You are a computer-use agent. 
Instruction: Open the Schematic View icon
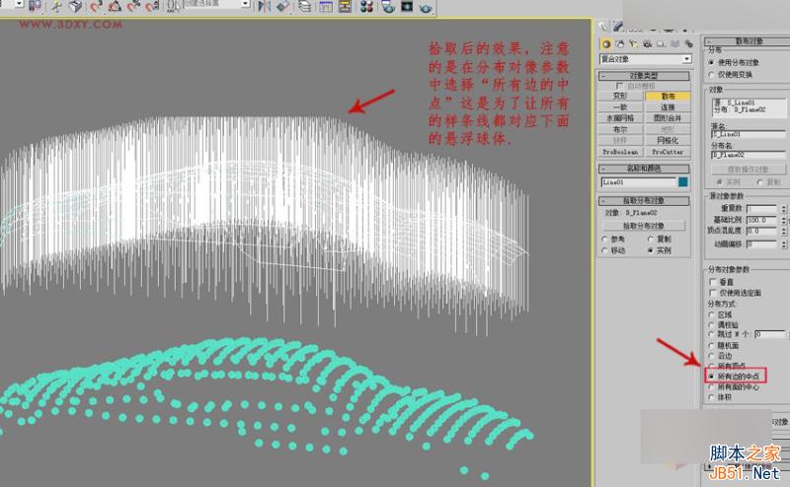345,6
